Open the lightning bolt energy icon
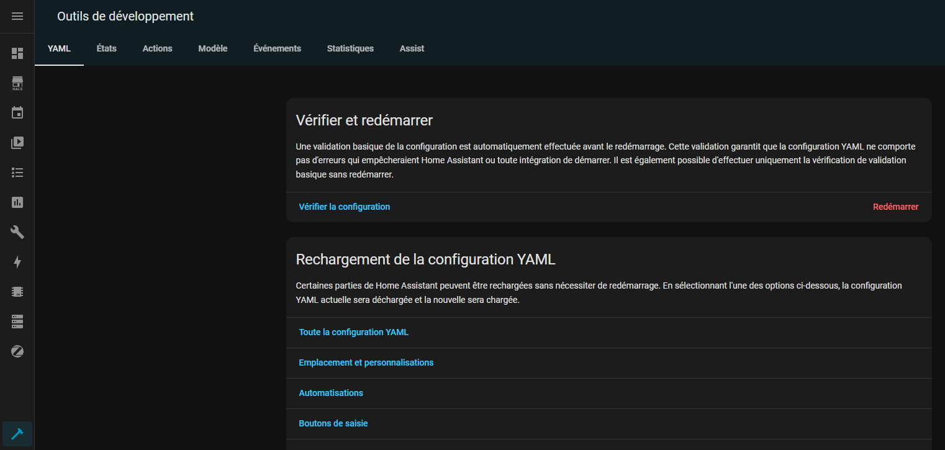The image size is (945, 450). click(17, 262)
